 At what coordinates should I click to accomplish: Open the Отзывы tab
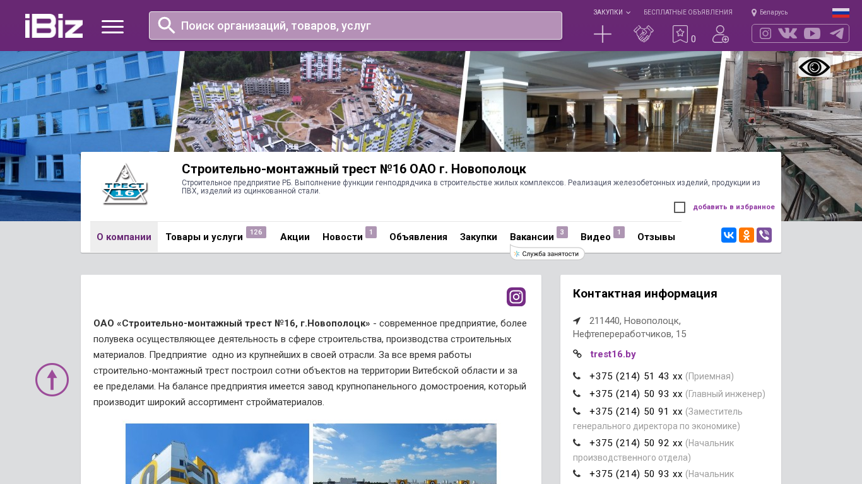pos(656,237)
